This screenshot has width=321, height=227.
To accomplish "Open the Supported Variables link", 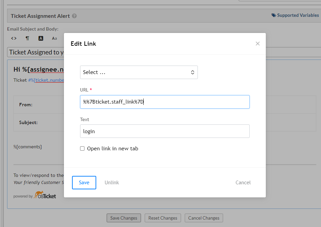I will pyautogui.click(x=295, y=15).
